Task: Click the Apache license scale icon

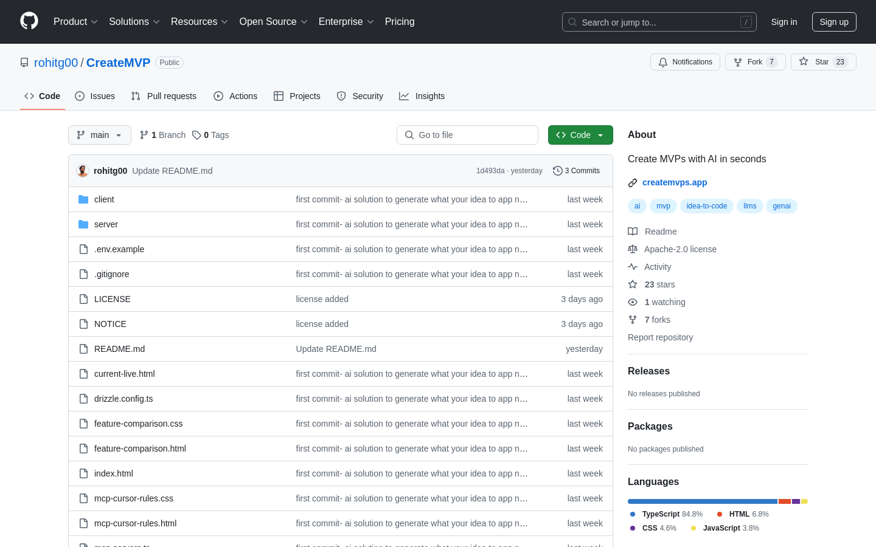Action: pyautogui.click(x=633, y=249)
